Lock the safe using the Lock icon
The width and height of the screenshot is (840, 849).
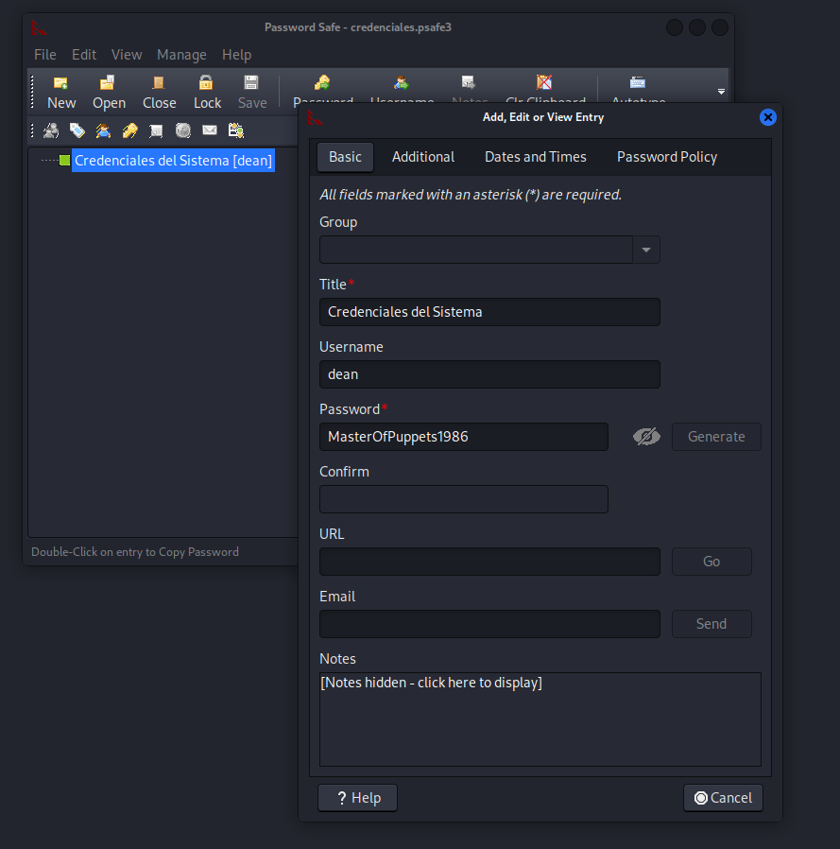point(207,92)
